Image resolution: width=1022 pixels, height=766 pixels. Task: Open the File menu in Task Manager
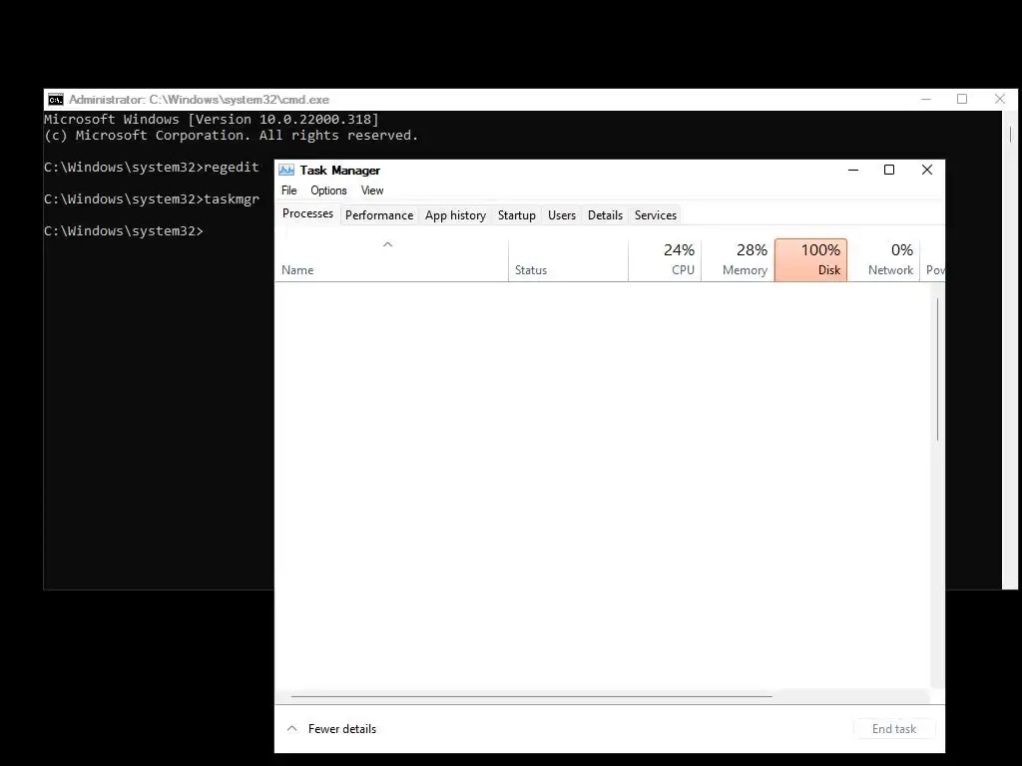point(288,191)
